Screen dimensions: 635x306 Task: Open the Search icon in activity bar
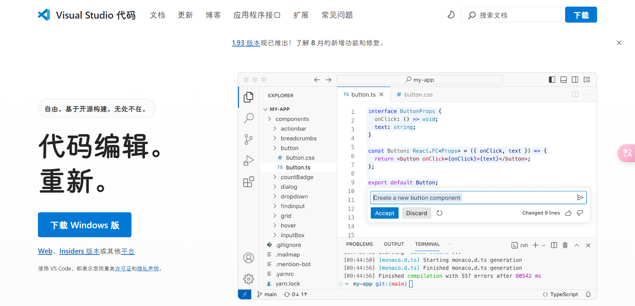249,118
